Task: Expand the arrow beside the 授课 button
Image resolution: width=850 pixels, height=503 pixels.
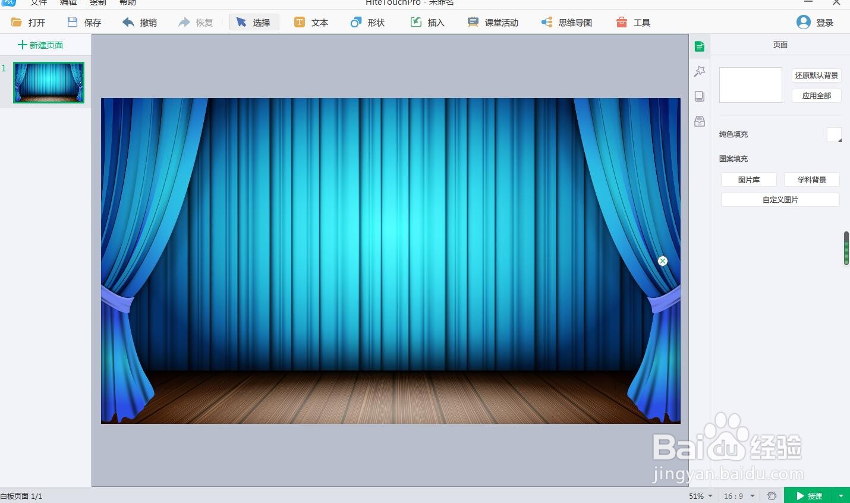Action: 841,496
